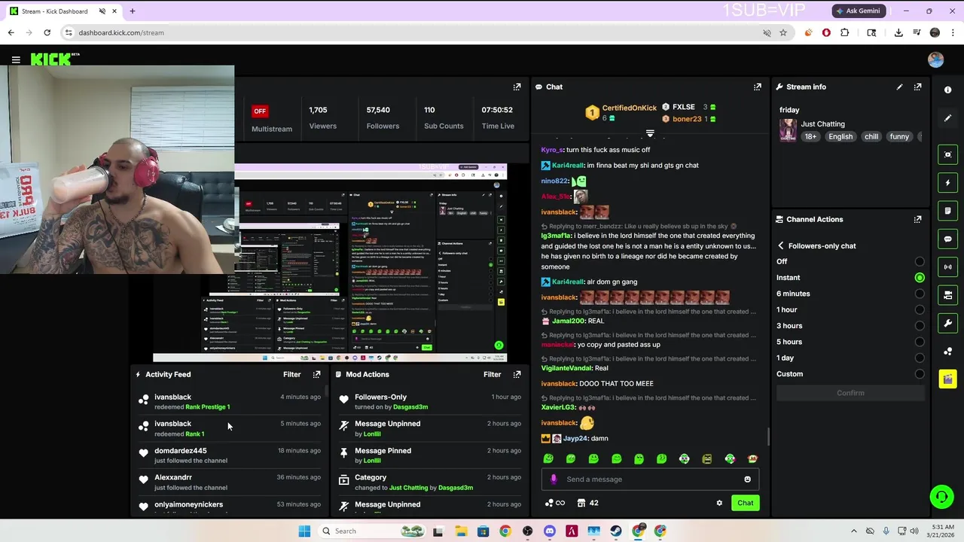Open the user avatar in top right
This screenshot has height=542, width=964.
935,60
